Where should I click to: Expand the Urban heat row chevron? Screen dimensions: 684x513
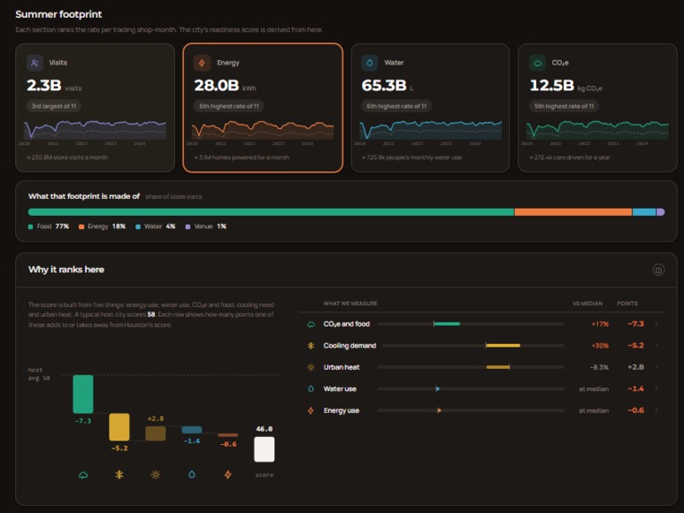click(656, 367)
